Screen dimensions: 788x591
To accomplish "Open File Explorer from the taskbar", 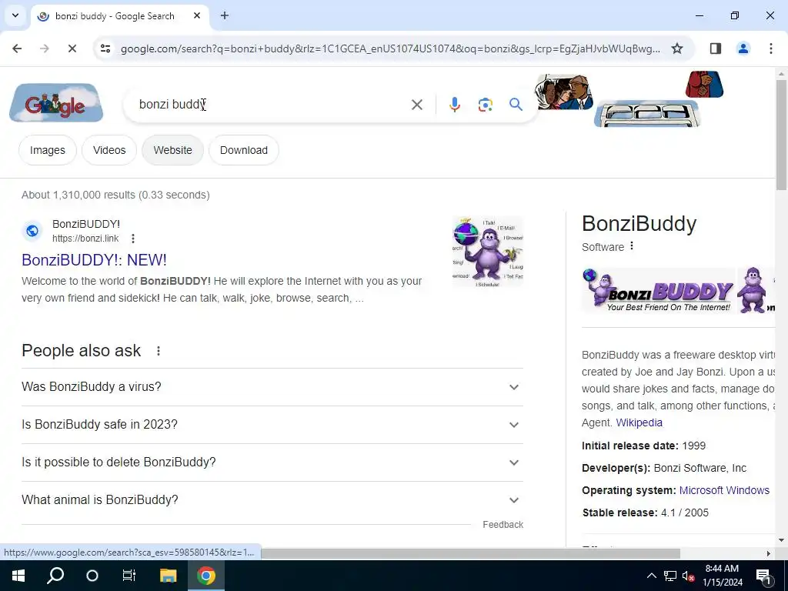I will [x=168, y=576].
